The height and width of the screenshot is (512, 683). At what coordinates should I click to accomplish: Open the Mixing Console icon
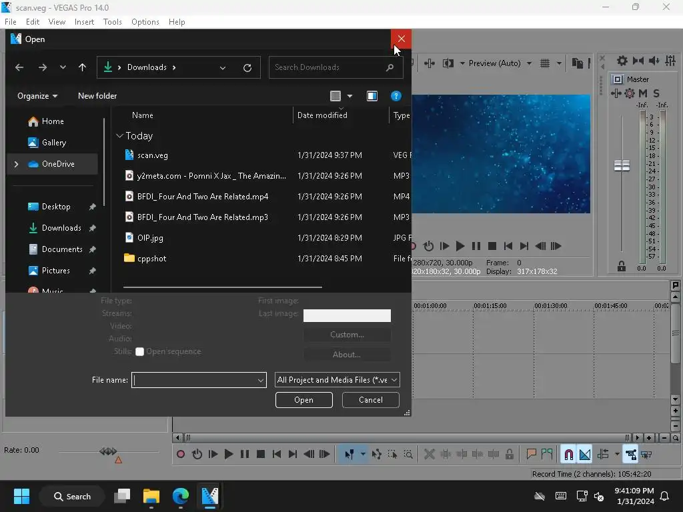click(x=670, y=61)
